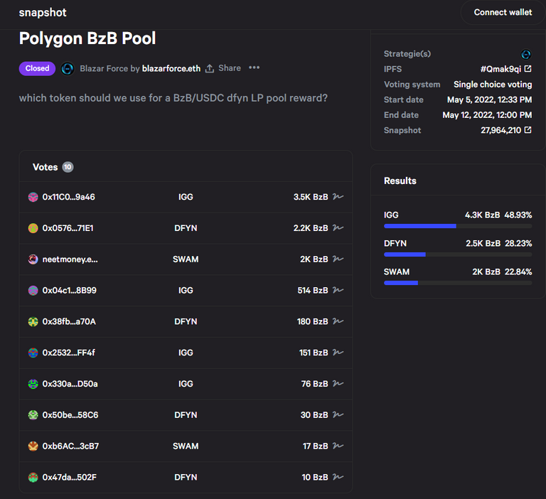The image size is (546, 499).
Task: Open voter profile 0xb6AC...3cB7
Action: point(70,446)
